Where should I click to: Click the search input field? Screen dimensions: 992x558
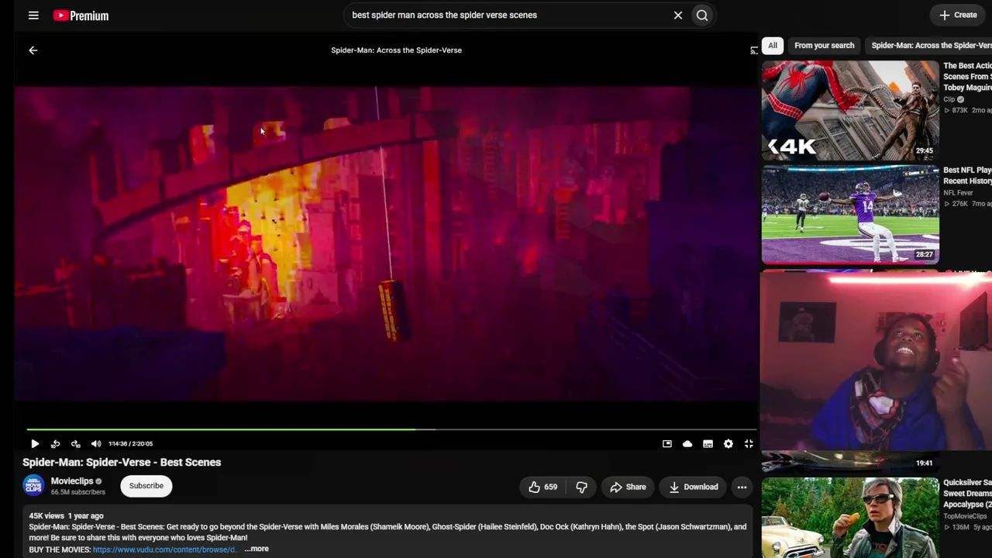tap(508, 15)
